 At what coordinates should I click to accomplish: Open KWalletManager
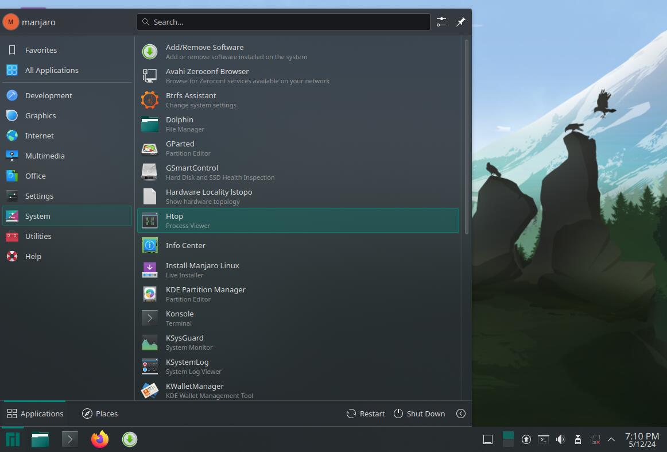point(298,390)
